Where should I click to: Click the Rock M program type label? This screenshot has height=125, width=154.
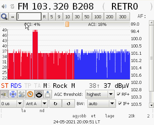pos(64,86)
